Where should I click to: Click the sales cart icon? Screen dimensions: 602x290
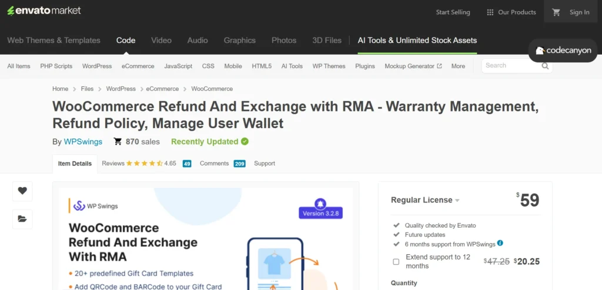118,141
